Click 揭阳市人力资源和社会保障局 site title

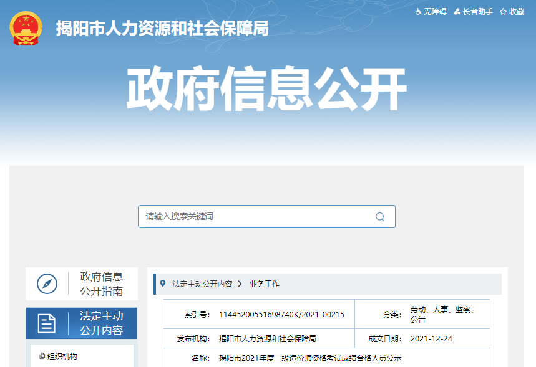pyautogui.click(x=162, y=29)
